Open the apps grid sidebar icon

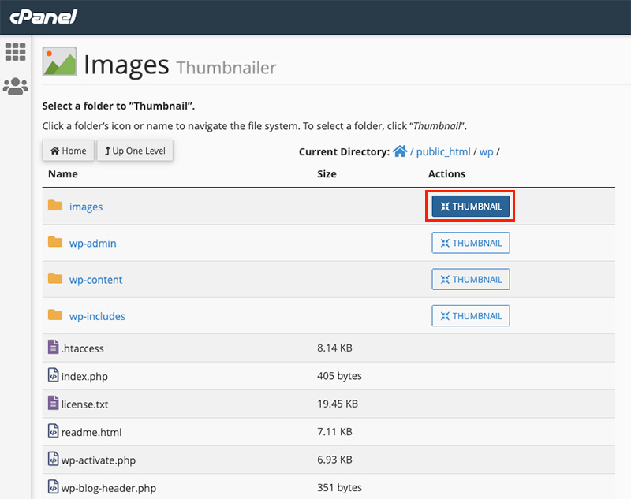pos(16,52)
